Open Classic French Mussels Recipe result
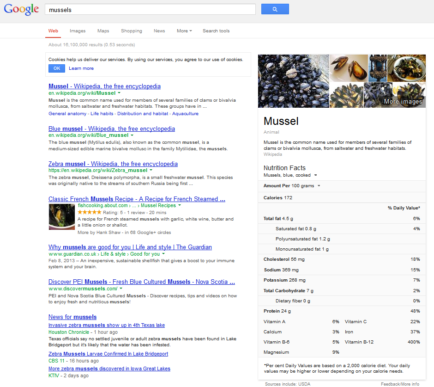434x387 pixels. tap(137, 199)
